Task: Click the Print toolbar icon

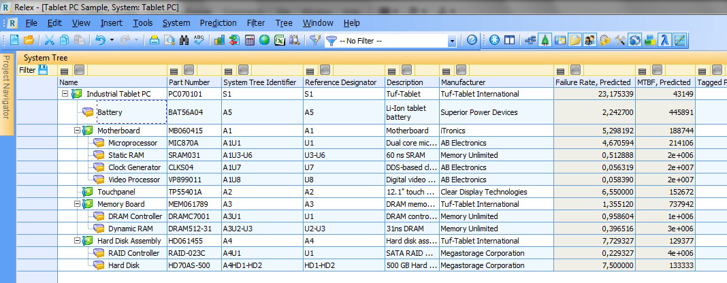Action: click(155, 40)
